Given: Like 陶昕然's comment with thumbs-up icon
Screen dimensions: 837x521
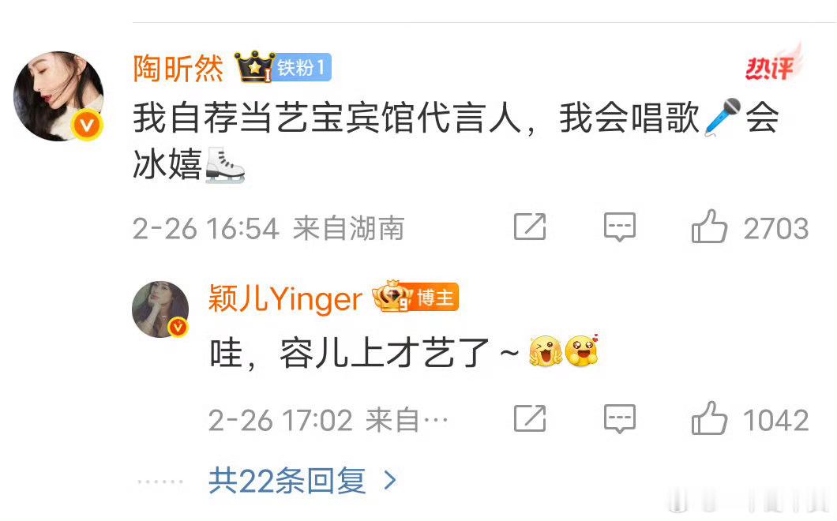Looking at the screenshot, I should point(709,227).
